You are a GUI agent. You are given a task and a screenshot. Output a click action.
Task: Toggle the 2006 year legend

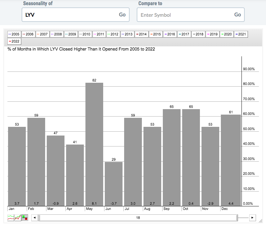coord(28,34)
